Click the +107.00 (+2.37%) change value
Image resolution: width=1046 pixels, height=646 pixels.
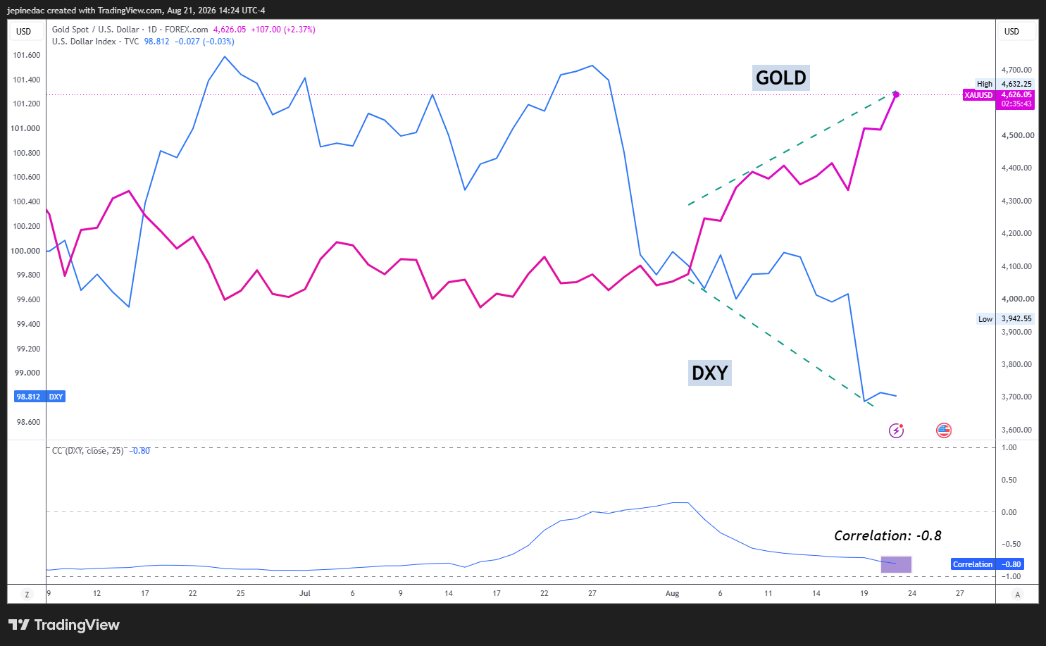(x=283, y=30)
